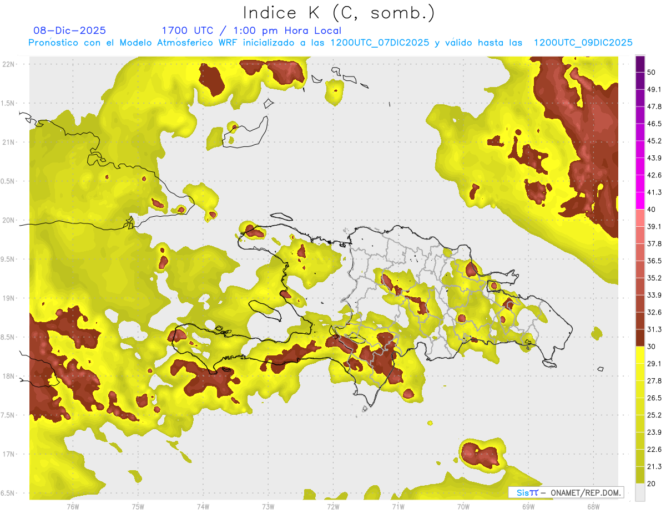The image size is (666, 514).
Task: Click the colorbar value "46.5"
Action: (x=654, y=124)
